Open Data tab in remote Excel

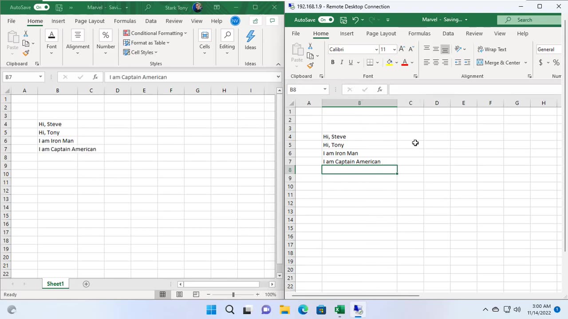[x=448, y=33]
